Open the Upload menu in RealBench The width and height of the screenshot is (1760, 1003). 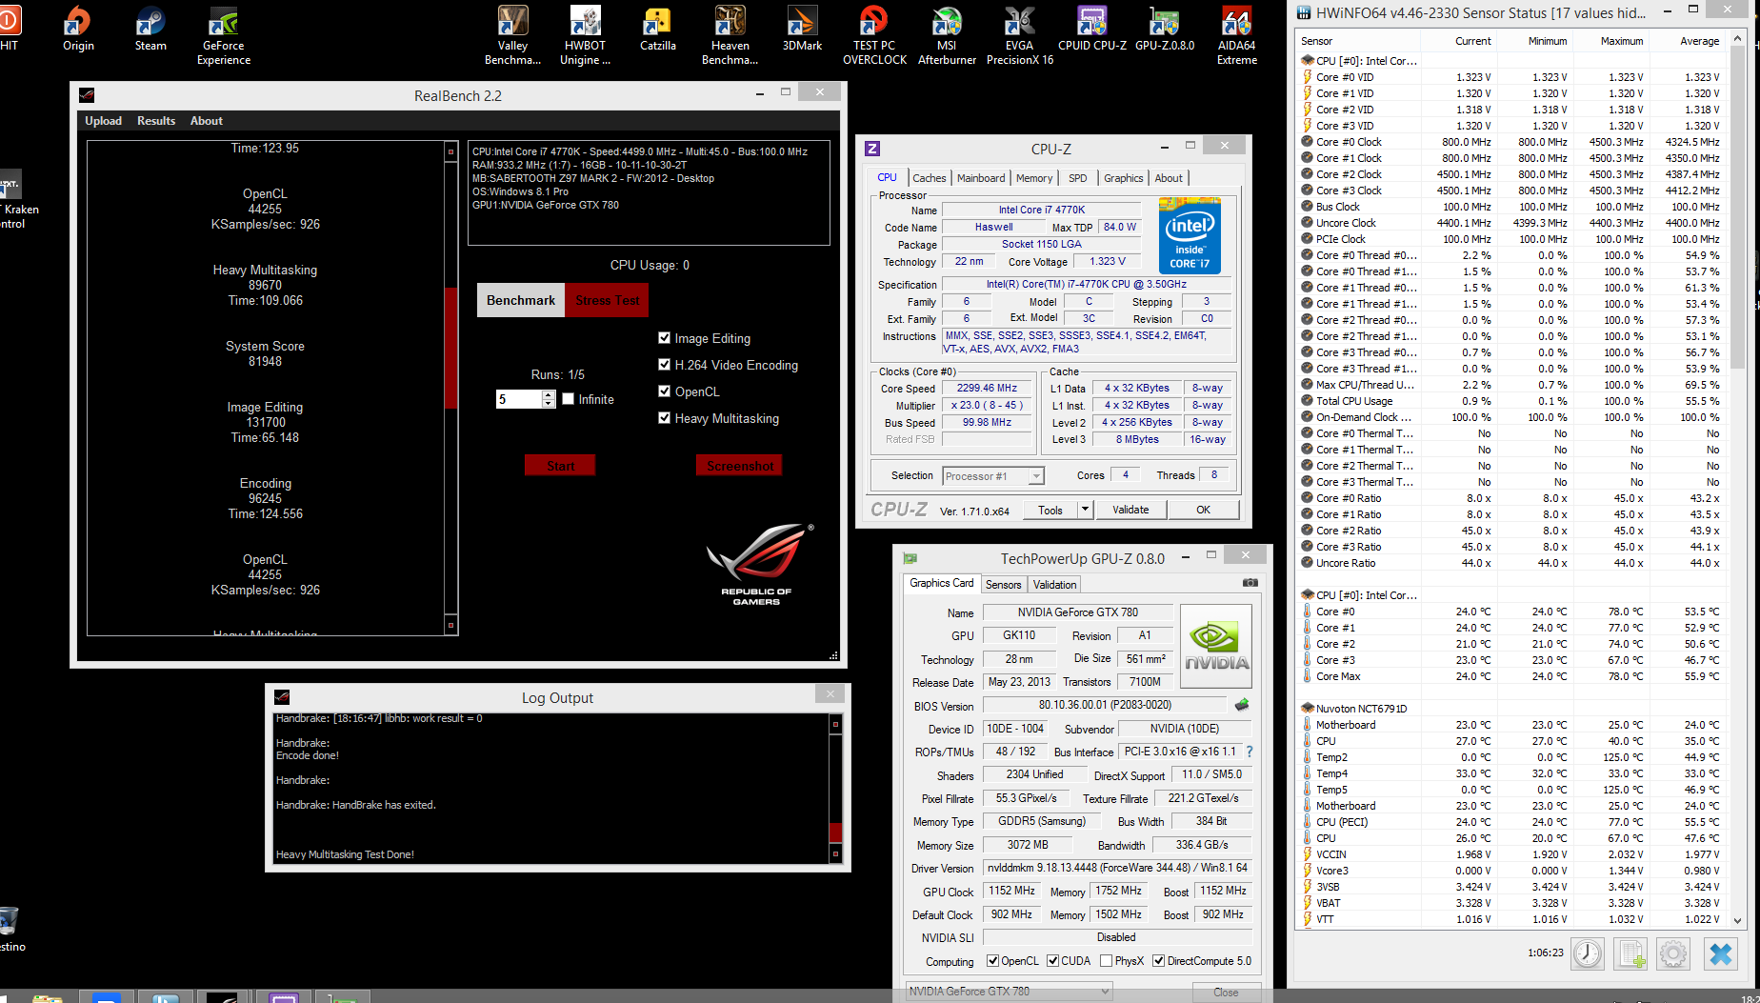103,121
